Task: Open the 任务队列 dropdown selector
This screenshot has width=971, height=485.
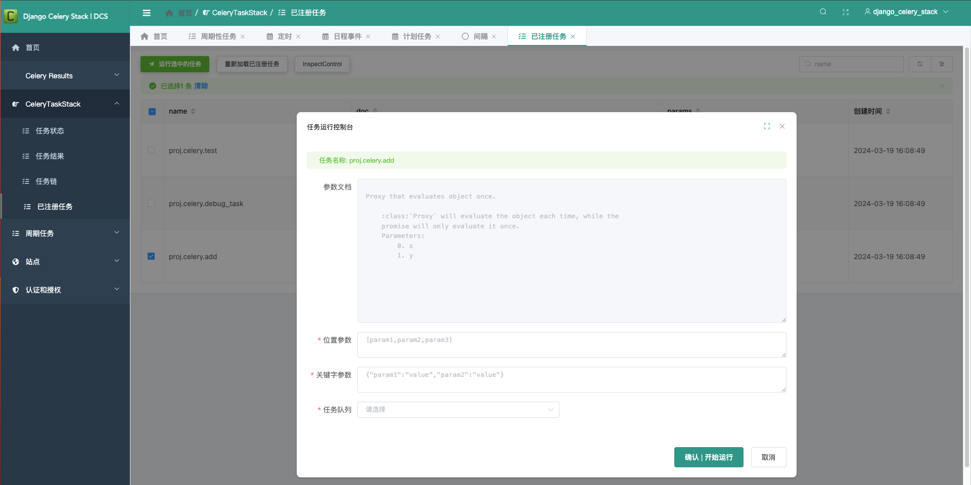Action: 458,410
